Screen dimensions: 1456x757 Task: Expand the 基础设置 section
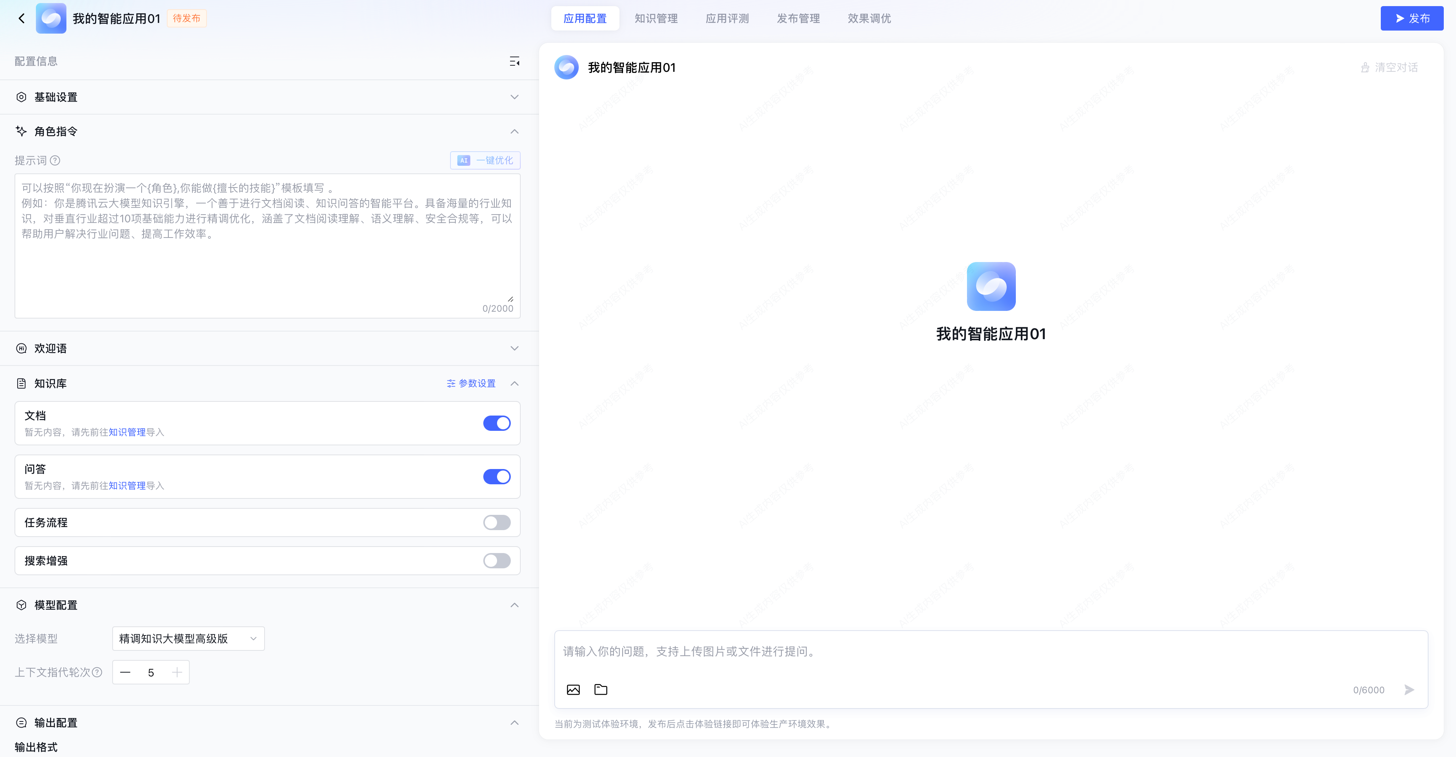point(514,97)
